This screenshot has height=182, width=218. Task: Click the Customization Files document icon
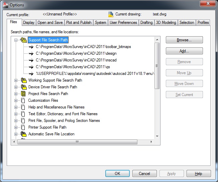pyautogui.click(x=23, y=100)
